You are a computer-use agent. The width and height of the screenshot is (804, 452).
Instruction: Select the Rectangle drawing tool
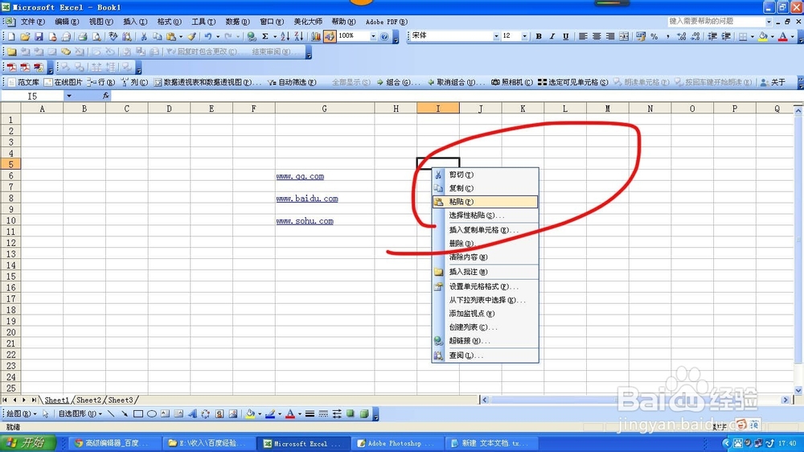point(138,414)
